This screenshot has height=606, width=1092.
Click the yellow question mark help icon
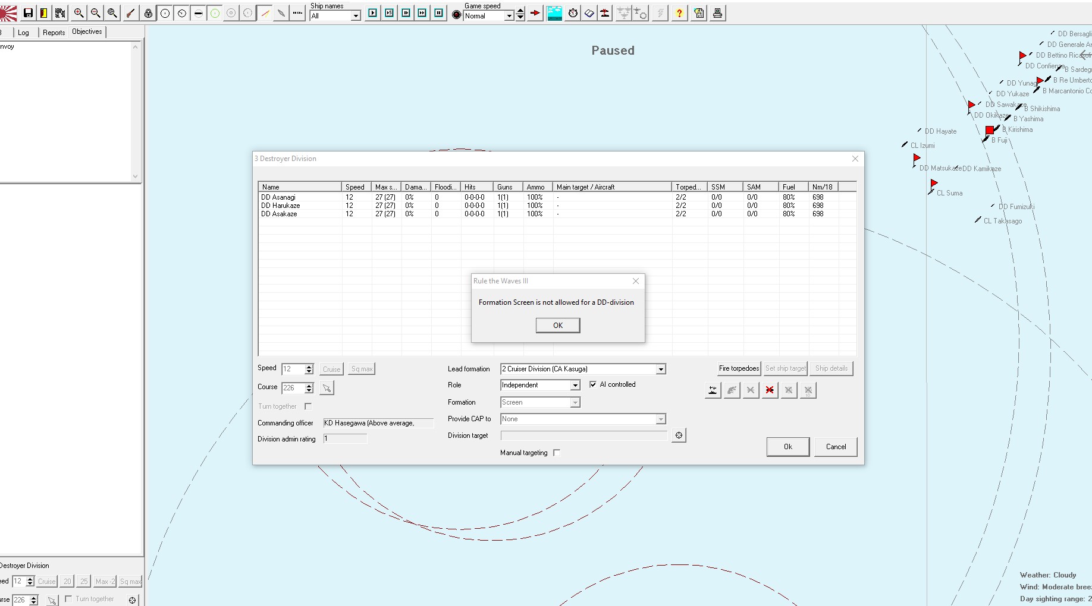(679, 13)
